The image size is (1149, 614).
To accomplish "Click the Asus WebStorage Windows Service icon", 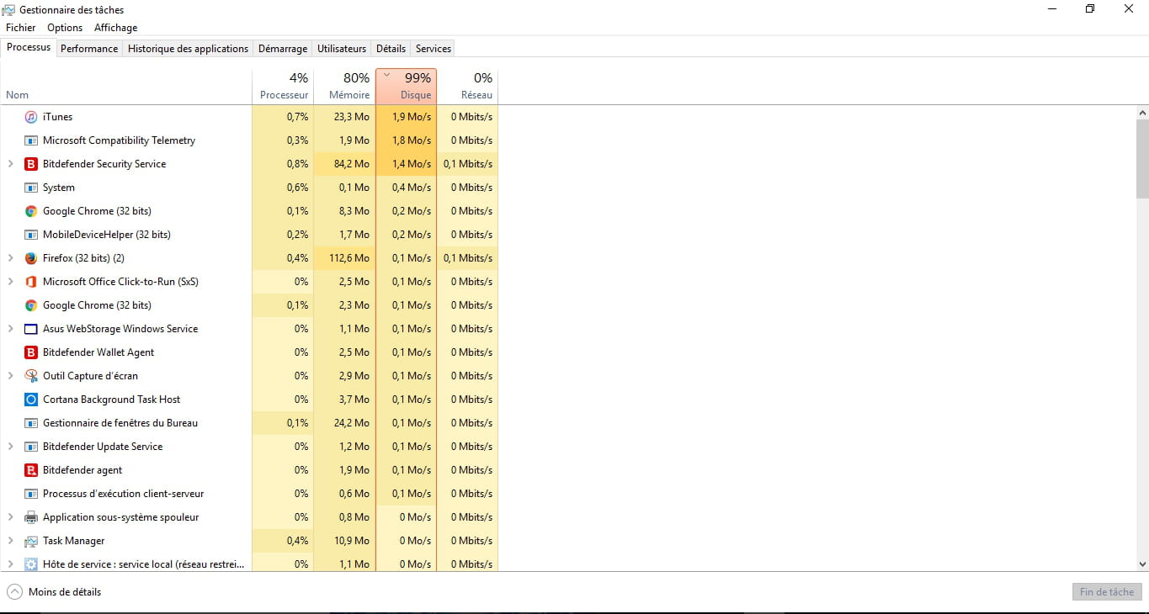I will (x=31, y=329).
